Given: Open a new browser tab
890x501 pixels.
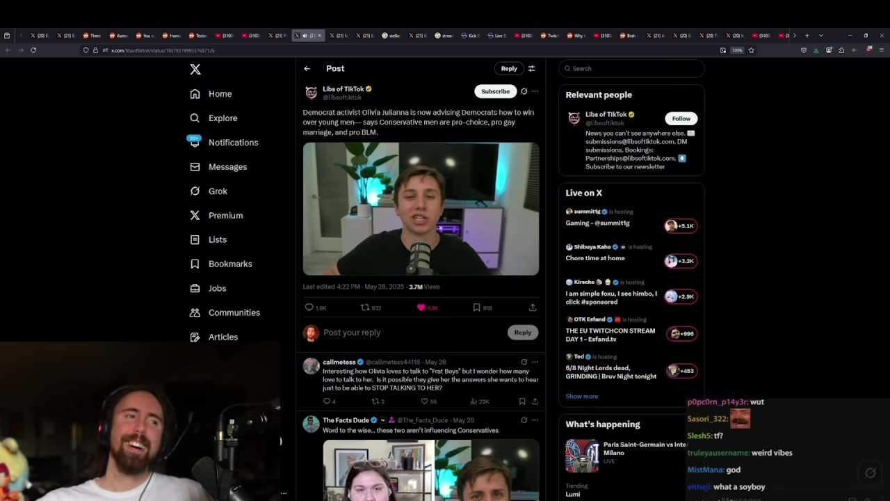Looking at the screenshot, I should coord(807,35).
